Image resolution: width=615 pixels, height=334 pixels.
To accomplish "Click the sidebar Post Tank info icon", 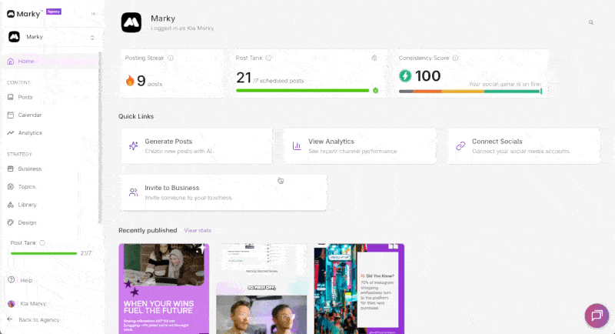I will coord(42,242).
